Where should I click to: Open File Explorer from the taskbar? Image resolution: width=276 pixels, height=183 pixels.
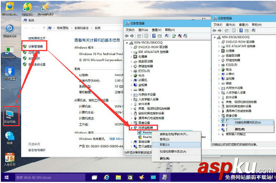tap(118, 177)
